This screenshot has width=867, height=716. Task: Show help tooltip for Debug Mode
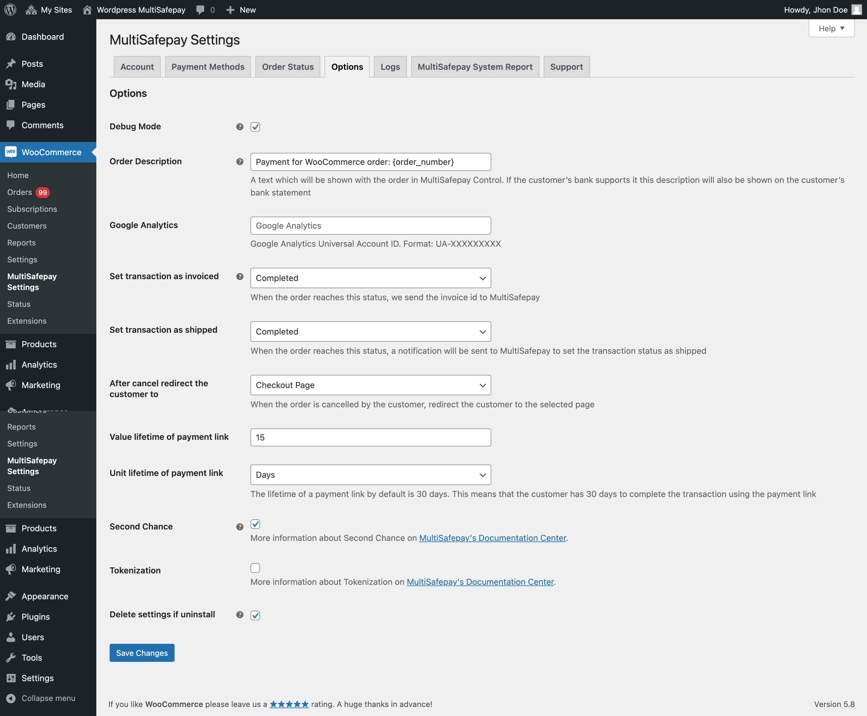[x=240, y=127]
